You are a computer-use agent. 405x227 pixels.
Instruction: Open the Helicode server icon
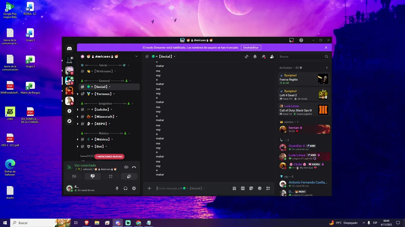click(x=69, y=60)
